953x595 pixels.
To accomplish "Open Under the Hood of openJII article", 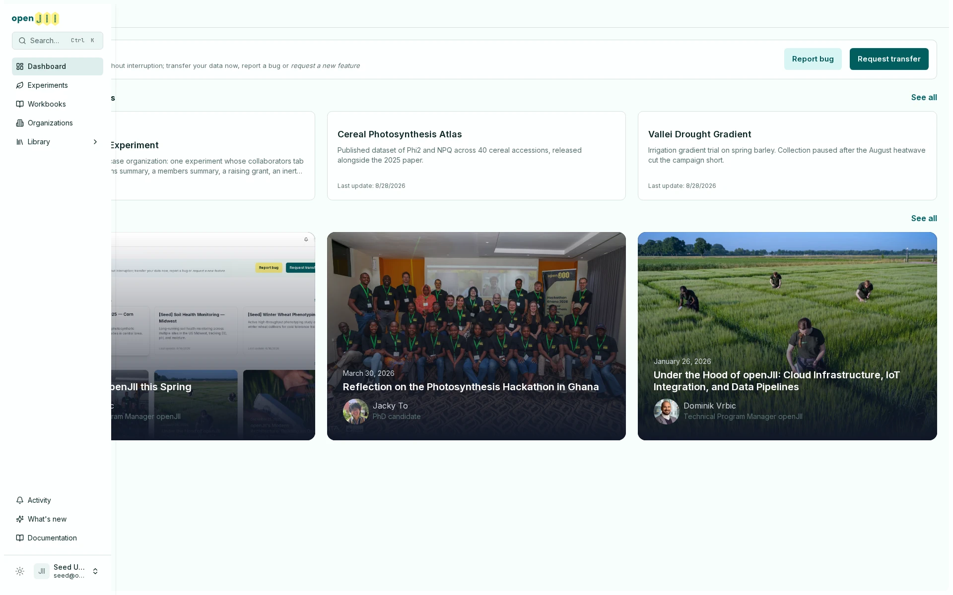I will click(787, 336).
